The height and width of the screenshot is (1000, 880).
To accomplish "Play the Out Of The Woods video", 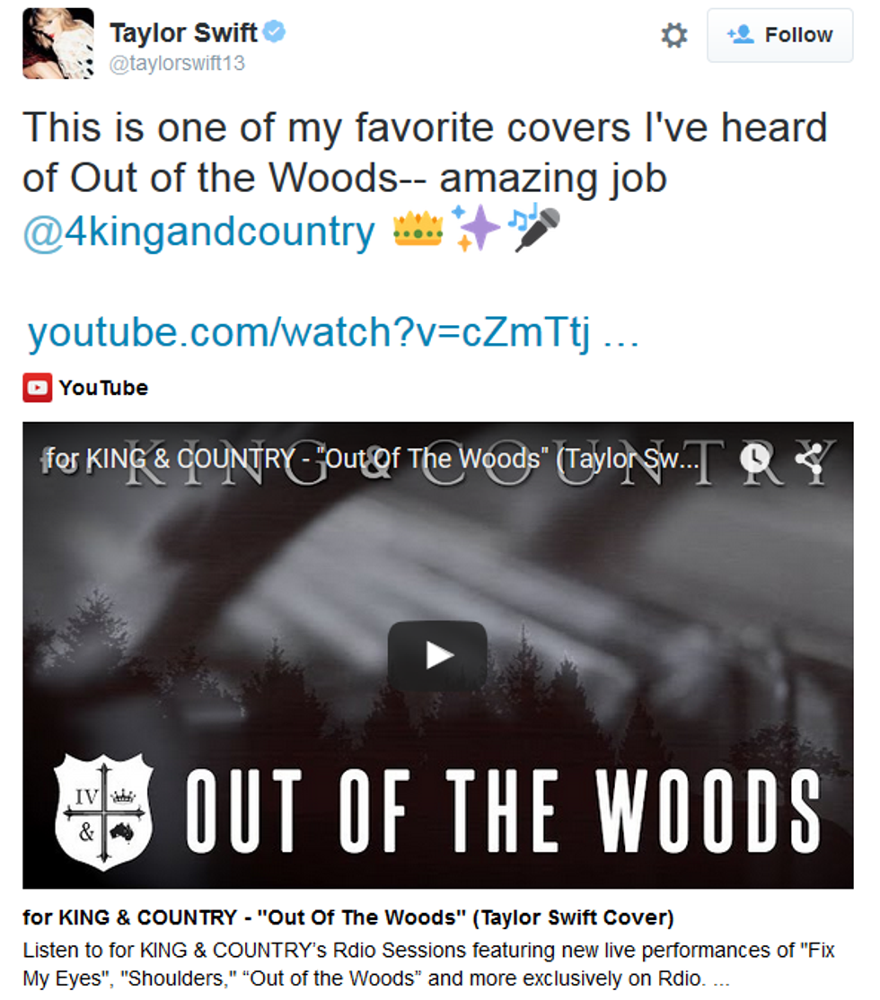I will 438,655.
